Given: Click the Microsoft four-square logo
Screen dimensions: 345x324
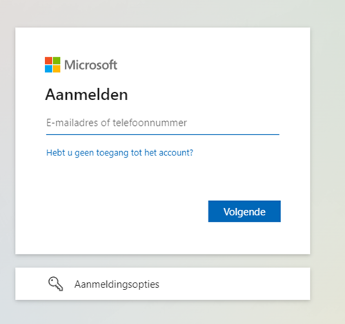Looking at the screenshot, I should (52, 65).
